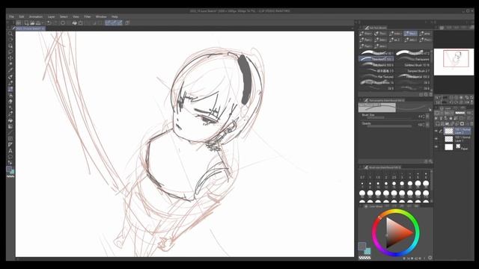The width and height of the screenshot is (479, 269).
Task: Toggle the first snap button in command bar
Action: [108, 23]
